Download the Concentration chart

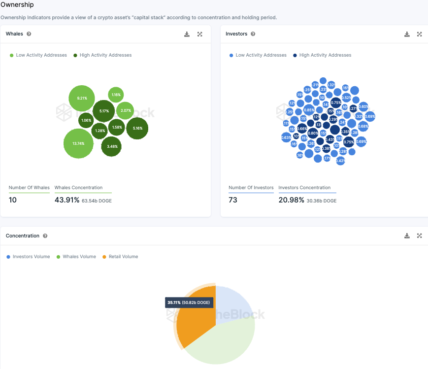pyautogui.click(x=407, y=235)
